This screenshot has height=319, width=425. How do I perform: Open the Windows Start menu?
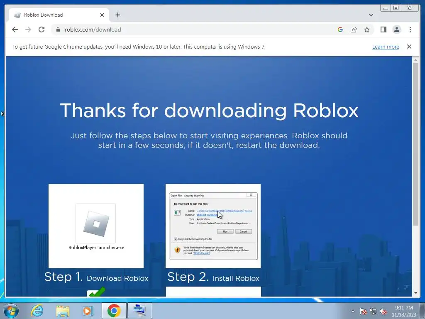11,311
